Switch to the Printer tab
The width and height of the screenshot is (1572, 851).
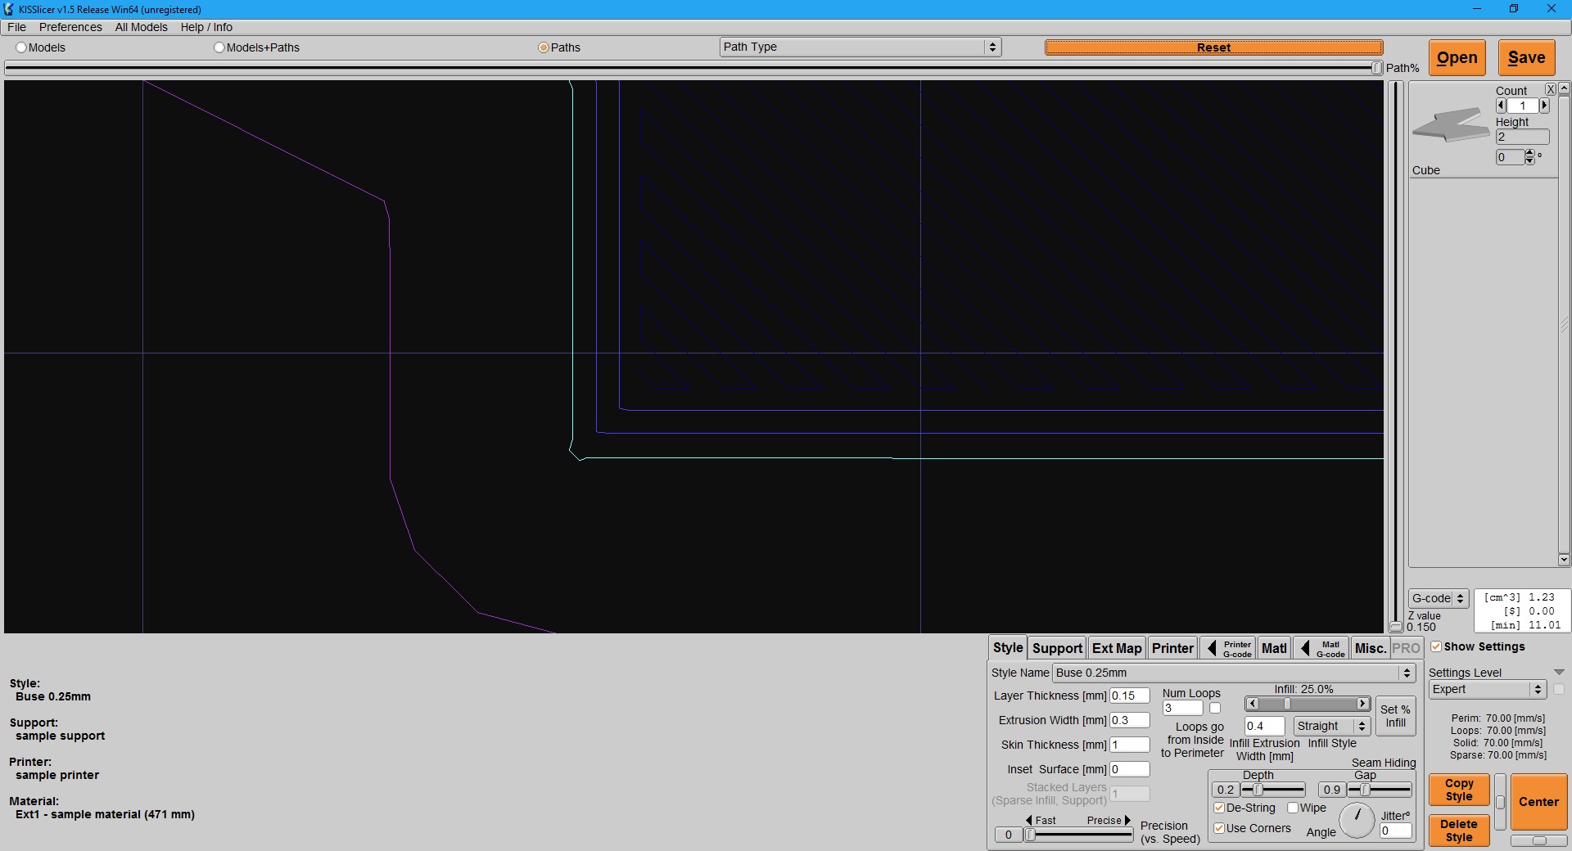[x=1172, y=648]
